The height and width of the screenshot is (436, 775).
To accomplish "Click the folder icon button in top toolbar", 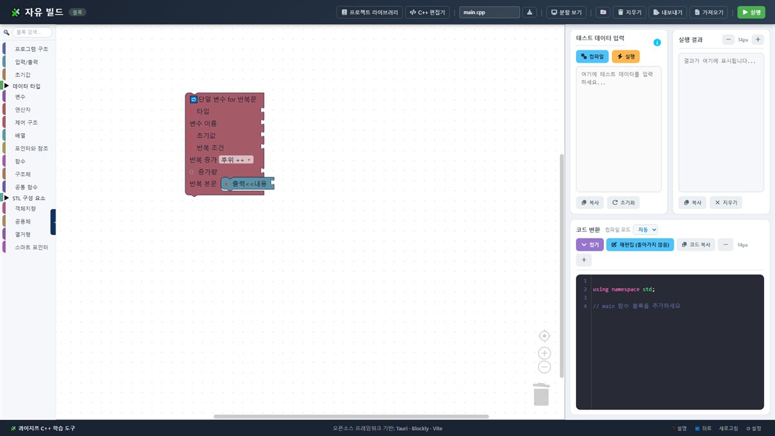I will point(602,12).
